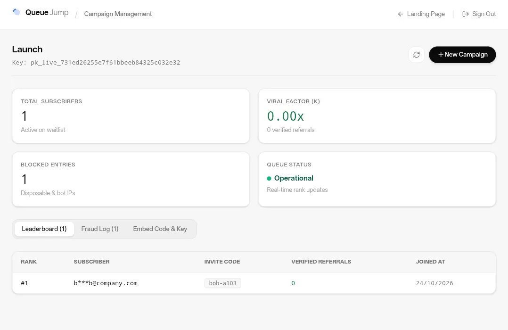Click the "Active on waitlist" caption
The width and height of the screenshot is (508, 330).
click(x=43, y=130)
